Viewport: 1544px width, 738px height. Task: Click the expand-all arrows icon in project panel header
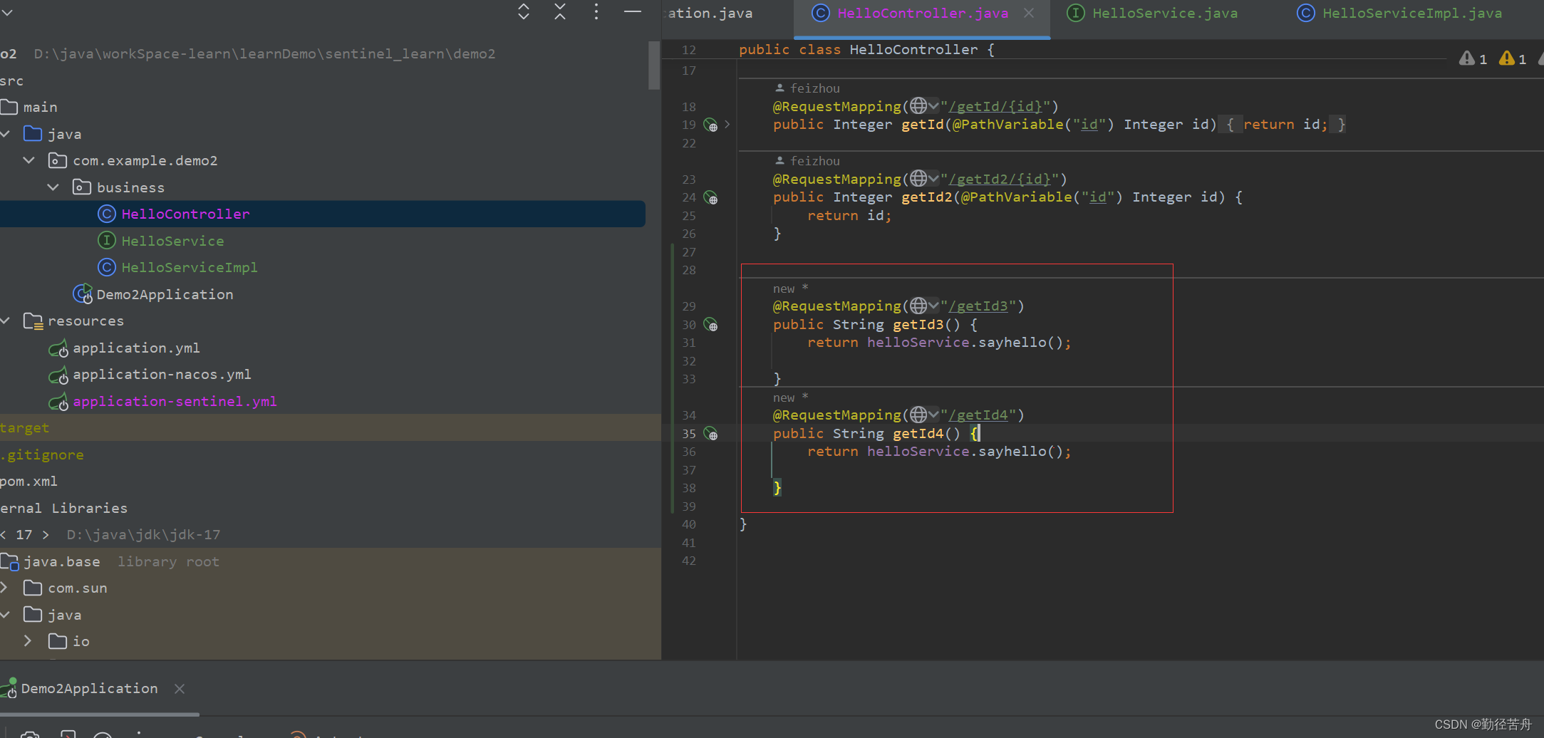(524, 11)
